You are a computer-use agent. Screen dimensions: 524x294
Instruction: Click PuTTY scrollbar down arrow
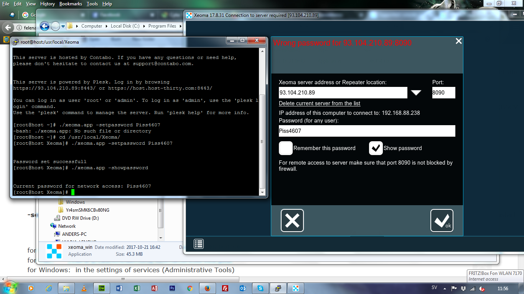[x=262, y=192]
